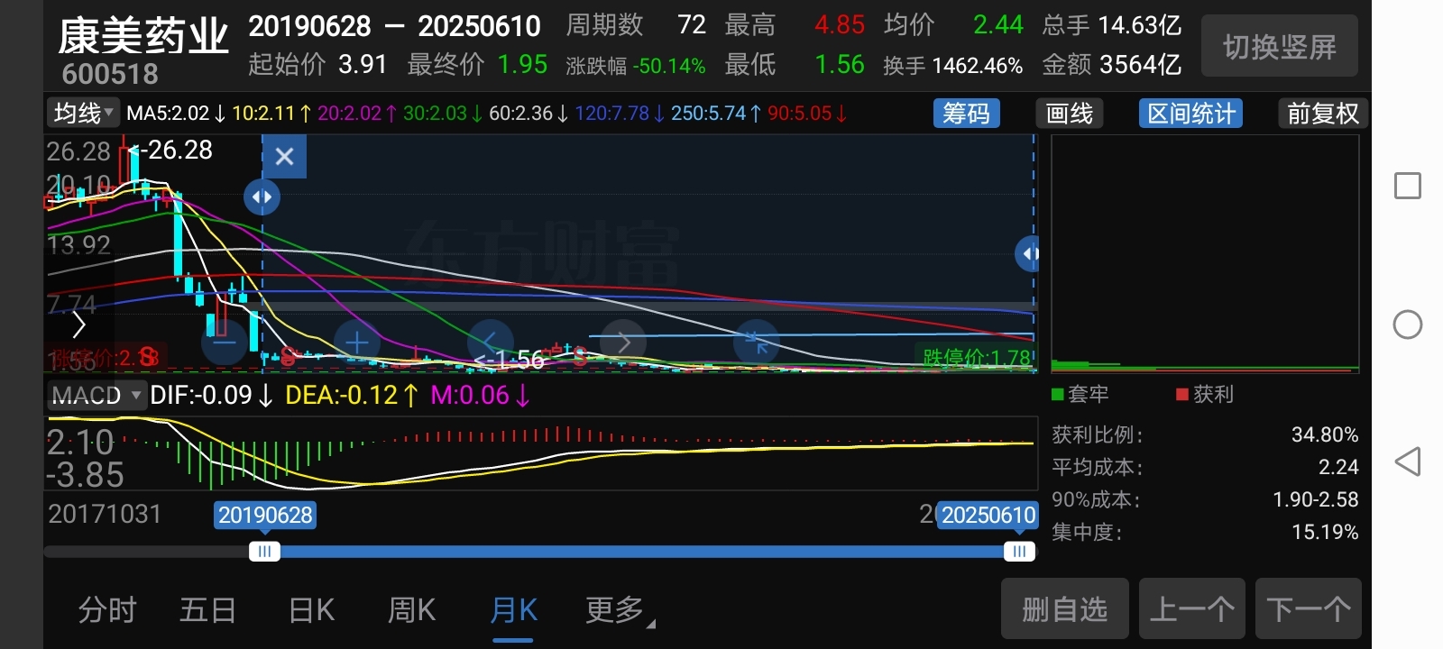
Task: Tap the green 套牢 legend item
Action: click(1080, 394)
